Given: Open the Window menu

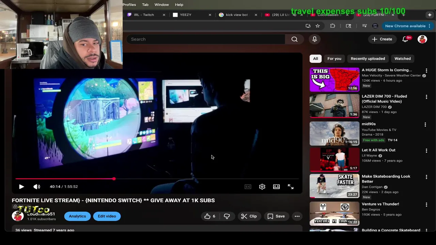Looking at the screenshot, I should (161, 5).
